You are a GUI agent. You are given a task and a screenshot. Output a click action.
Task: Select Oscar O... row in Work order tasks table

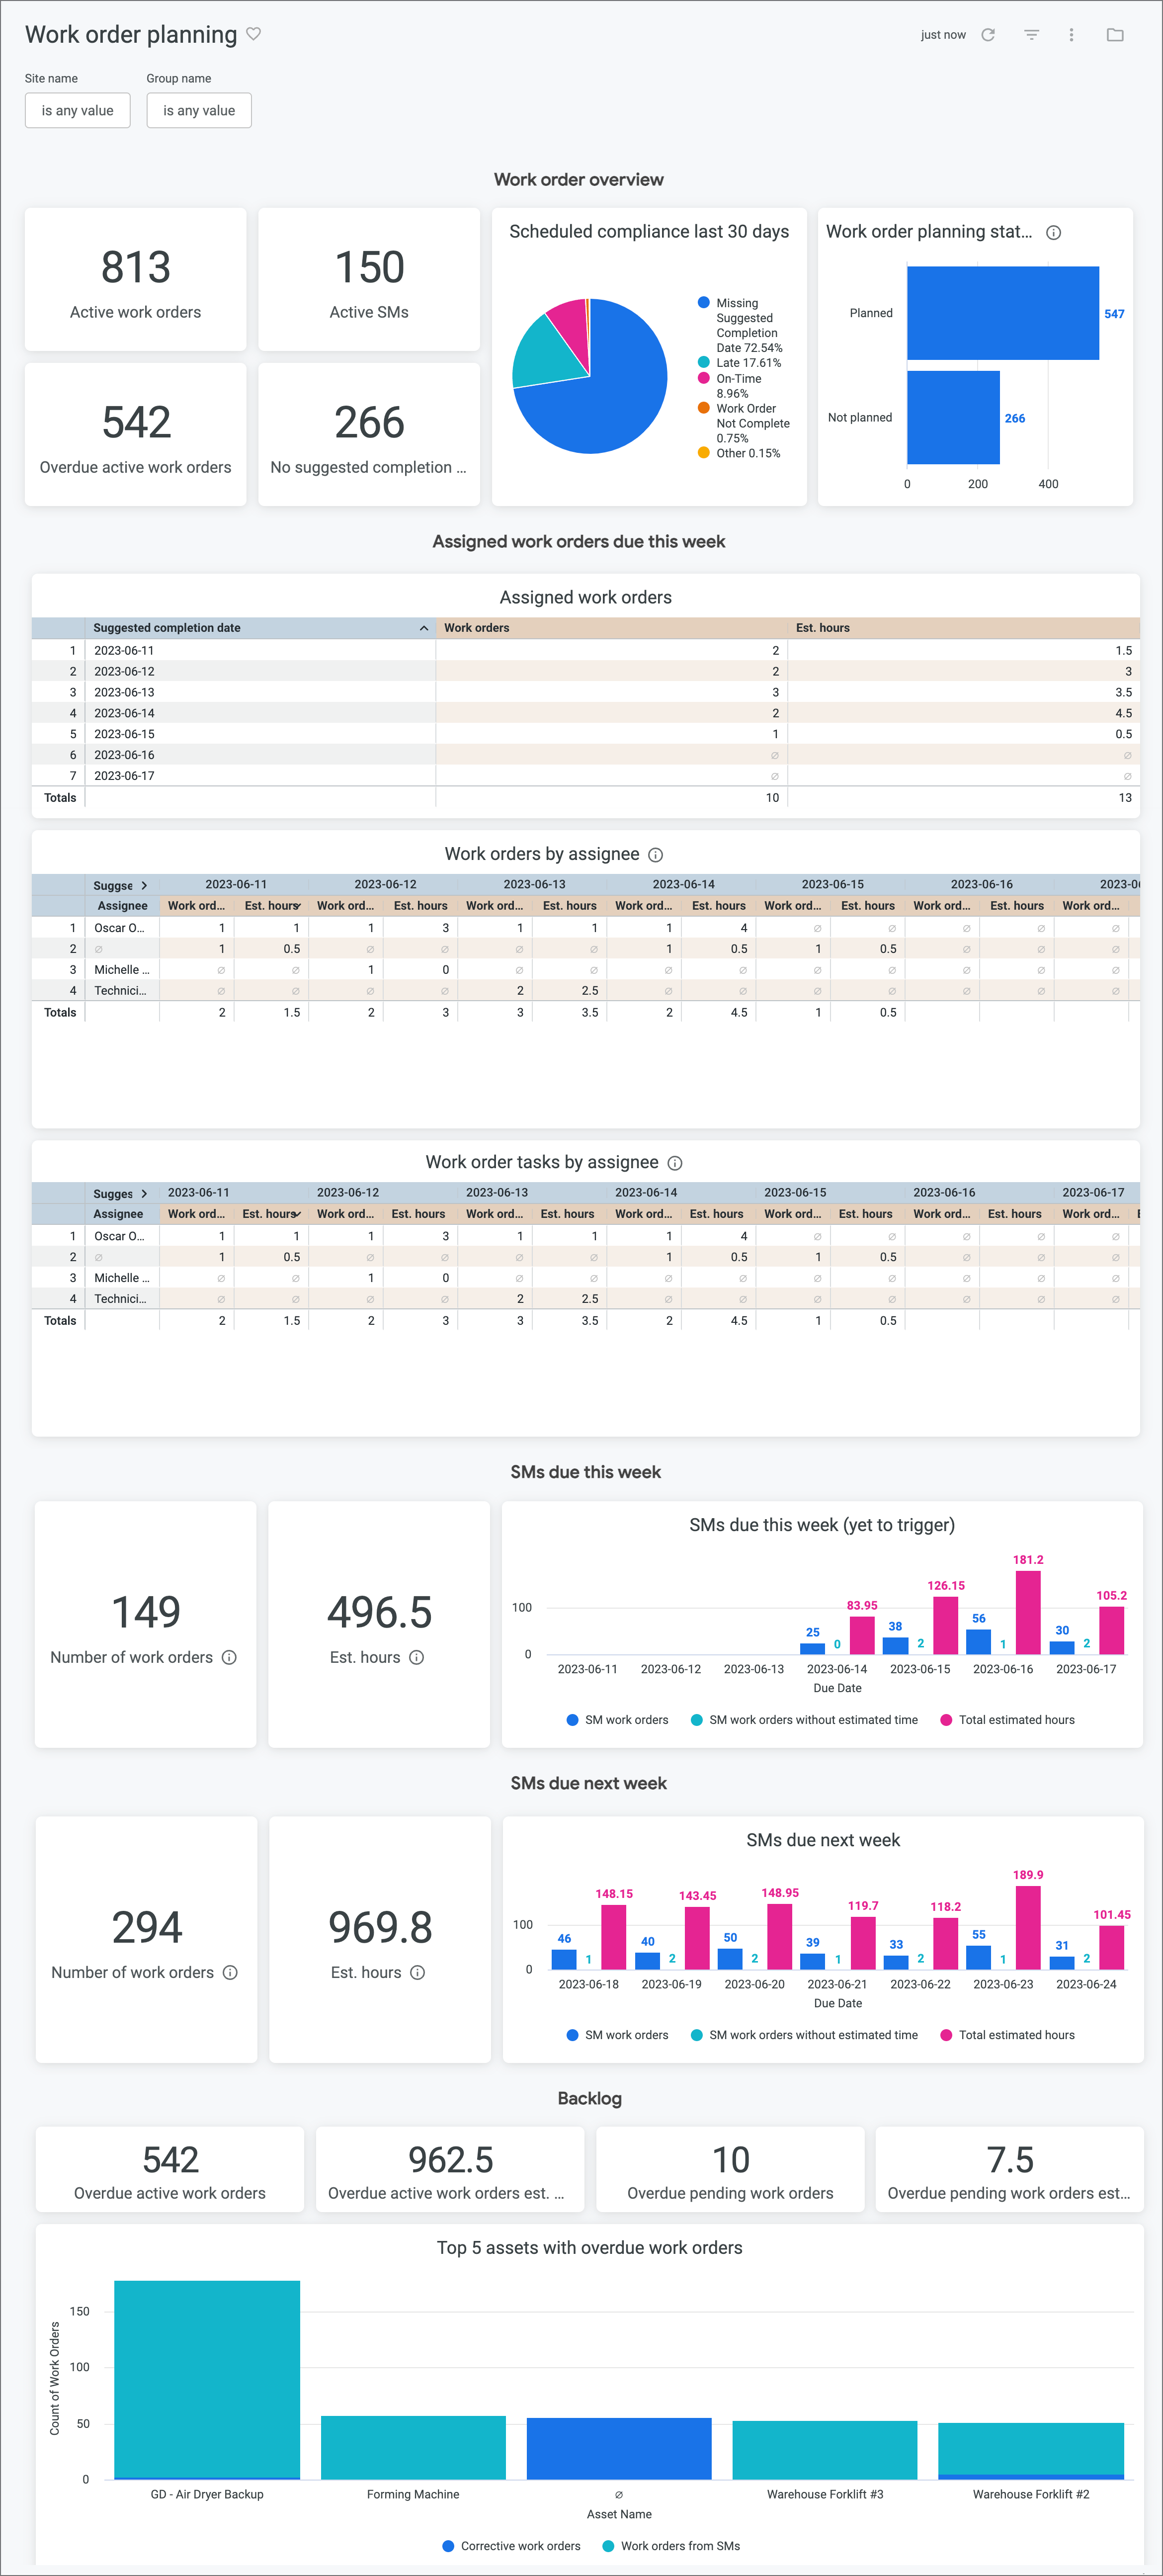click(586, 1236)
